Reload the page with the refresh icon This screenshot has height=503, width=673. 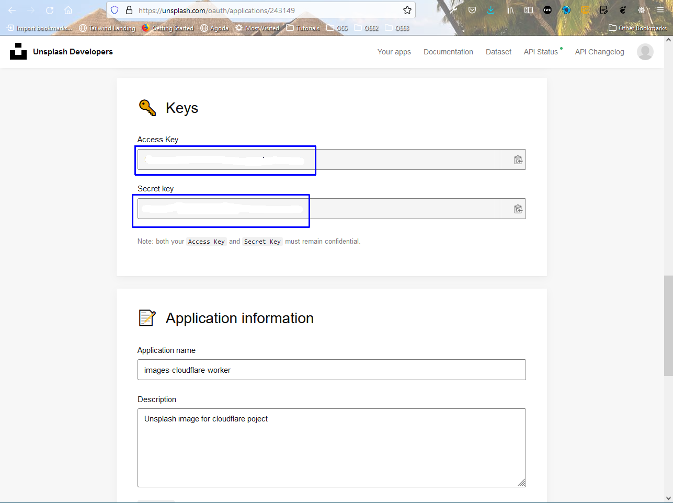pos(50,10)
